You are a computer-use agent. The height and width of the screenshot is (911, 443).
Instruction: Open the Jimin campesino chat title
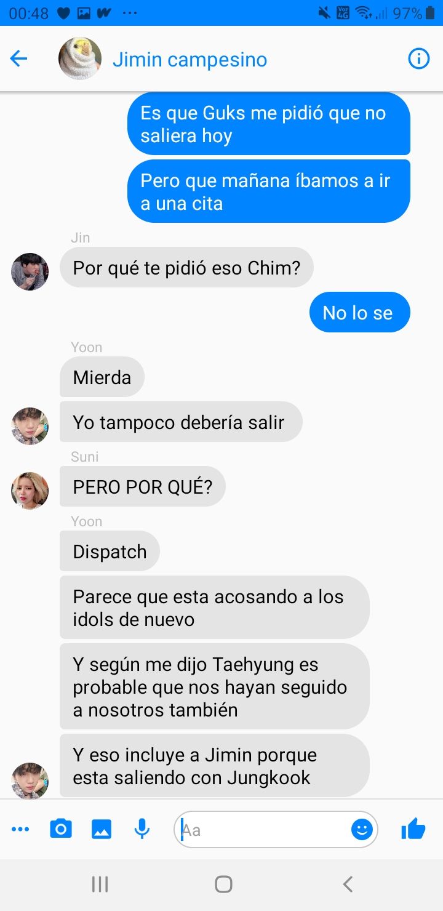point(190,60)
